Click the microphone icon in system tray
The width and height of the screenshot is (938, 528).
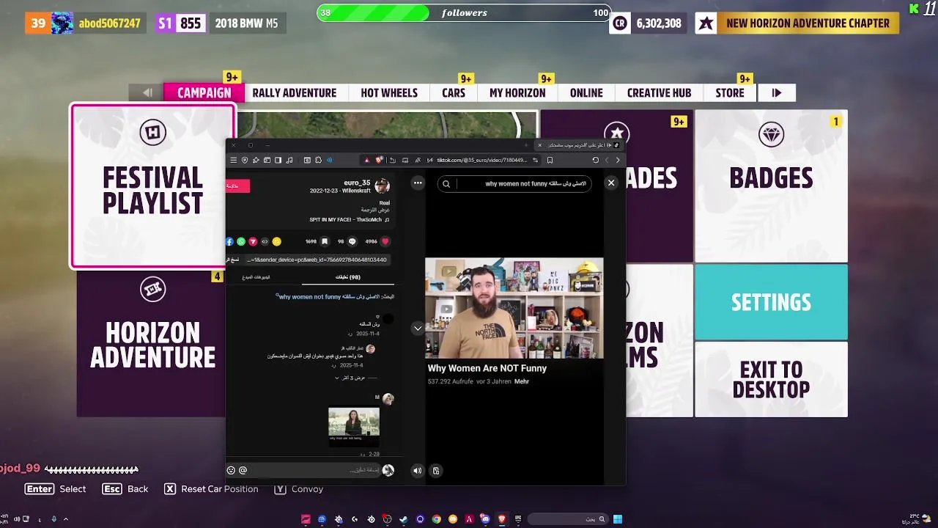(53, 519)
